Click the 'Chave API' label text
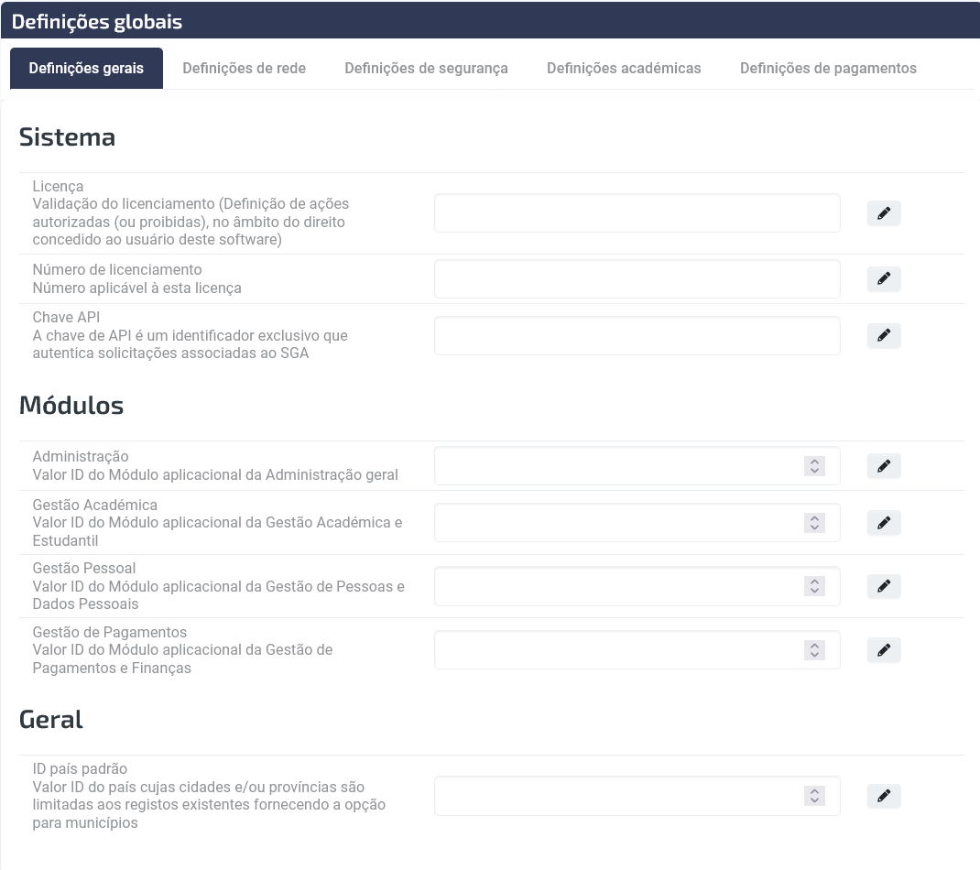 coord(66,318)
